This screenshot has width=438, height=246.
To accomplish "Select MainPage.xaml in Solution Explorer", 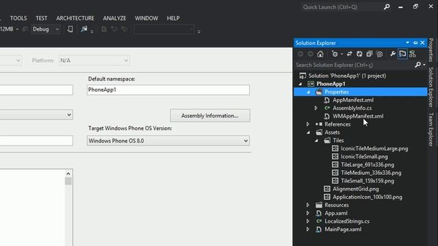I will (x=343, y=230).
